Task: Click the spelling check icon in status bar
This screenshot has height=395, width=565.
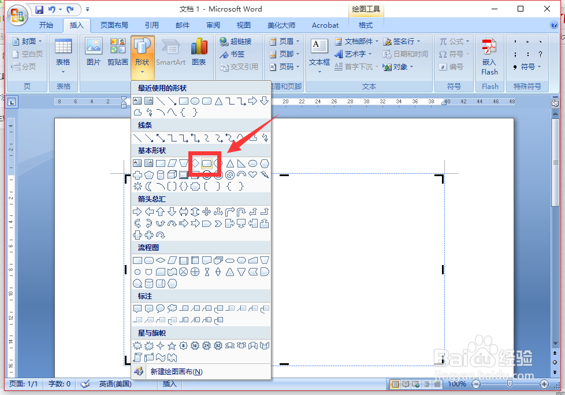Action: click(x=84, y=383)
